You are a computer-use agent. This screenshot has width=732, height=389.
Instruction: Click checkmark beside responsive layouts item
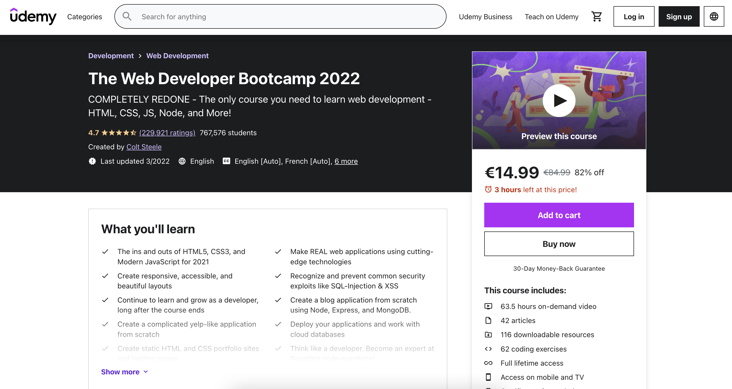[x=105, y=276]
